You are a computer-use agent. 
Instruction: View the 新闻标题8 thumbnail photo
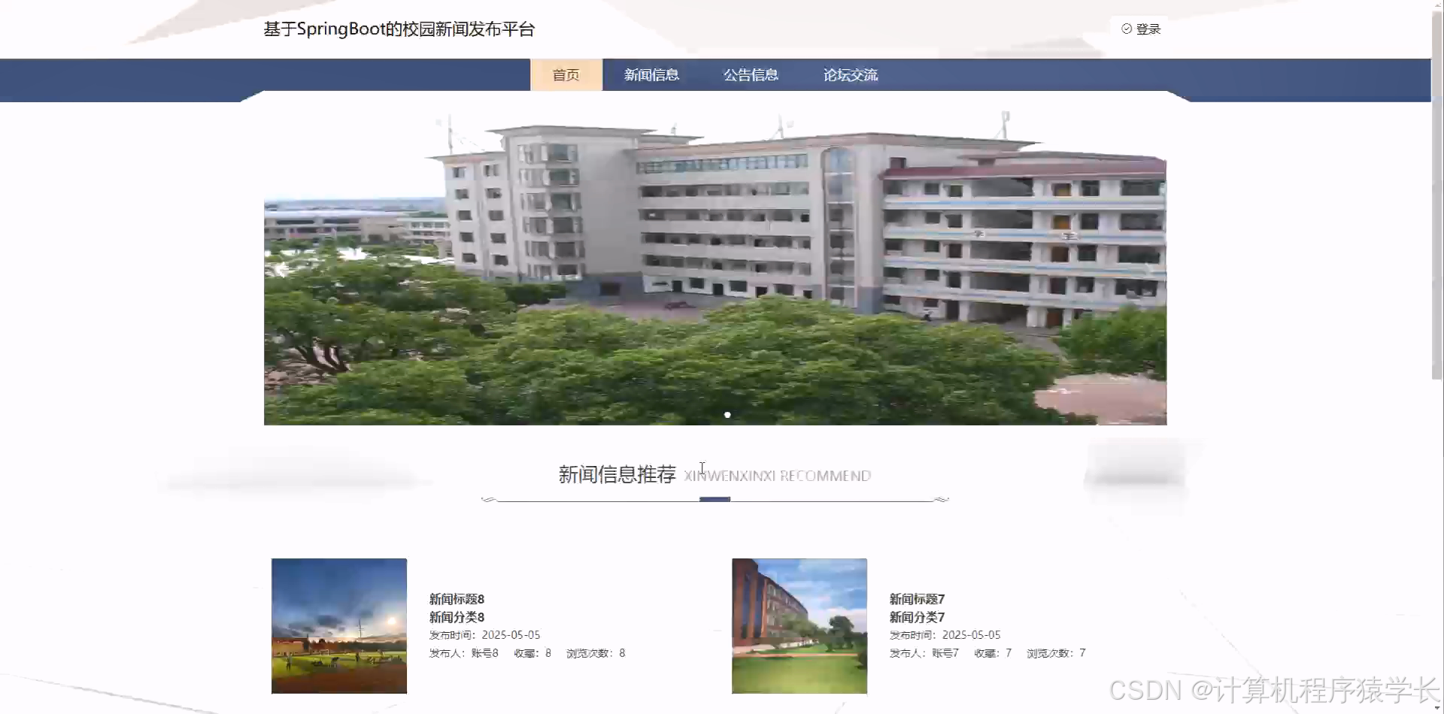pos(338,625)
